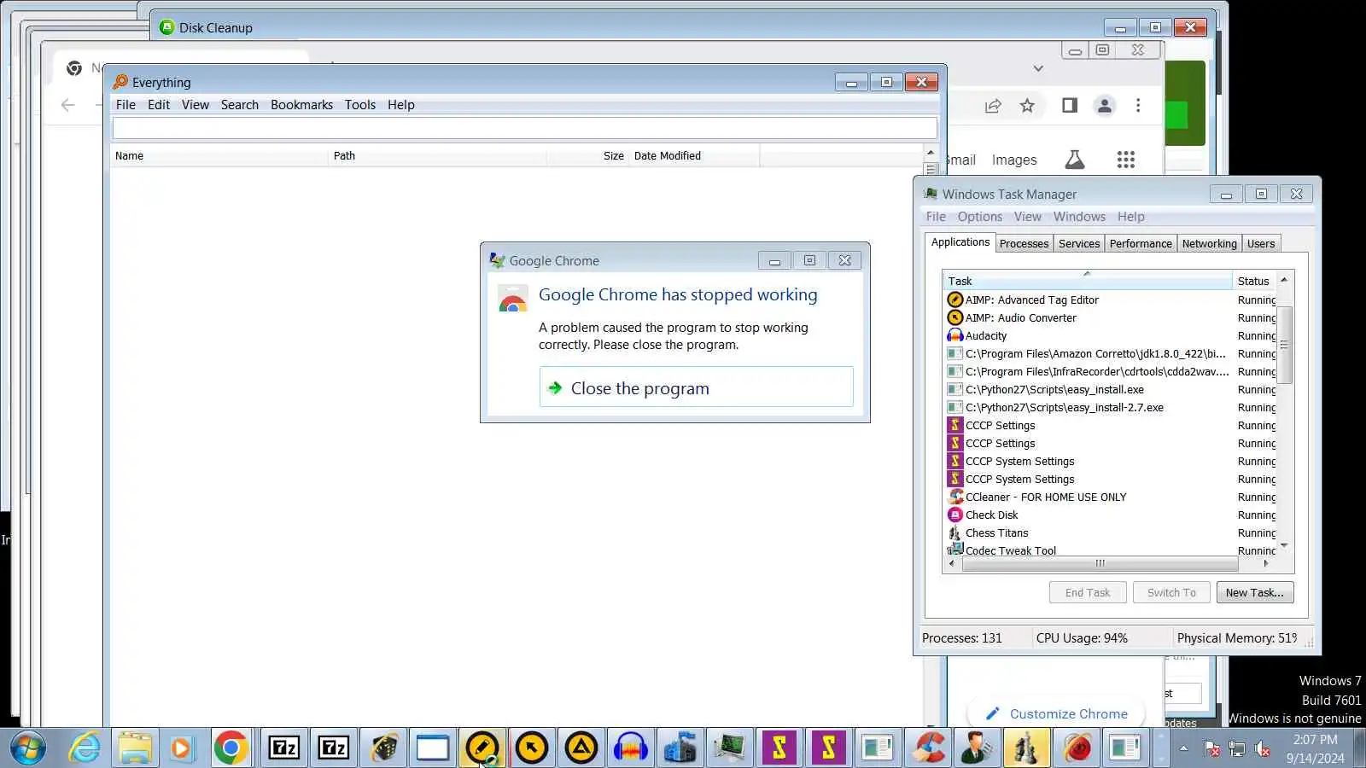The width and height of the screenshot is (1366, 768).
Task: Open the Edit menu in Everything
Action: click(x=159, y=105)
